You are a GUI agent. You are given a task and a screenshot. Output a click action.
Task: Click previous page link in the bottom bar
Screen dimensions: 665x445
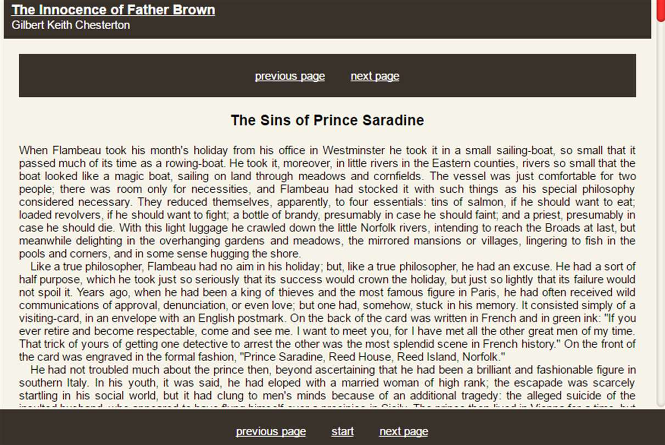[x=271, y=431]
